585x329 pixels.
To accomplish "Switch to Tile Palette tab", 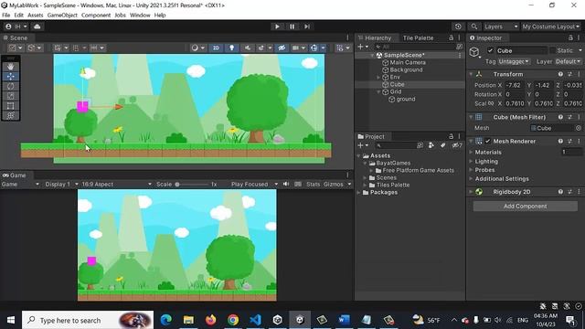I will 418,37.
